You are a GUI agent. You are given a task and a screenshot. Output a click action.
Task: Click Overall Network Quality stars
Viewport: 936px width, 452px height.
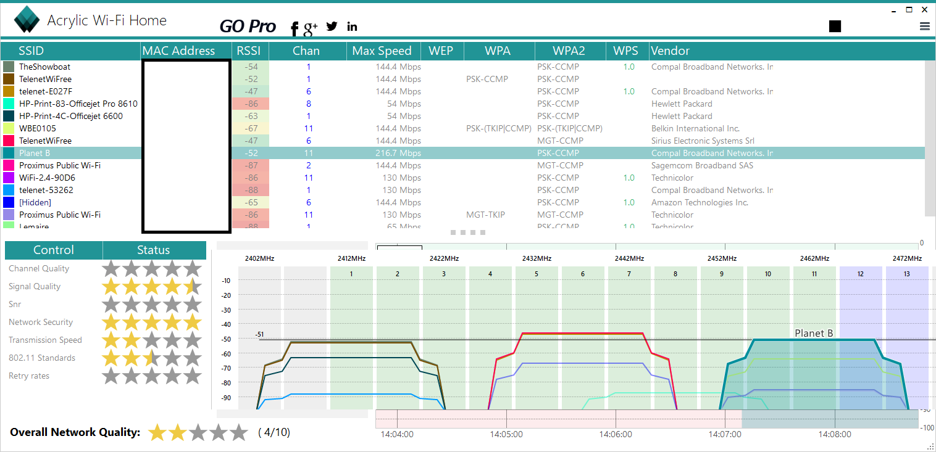[198, 432]
